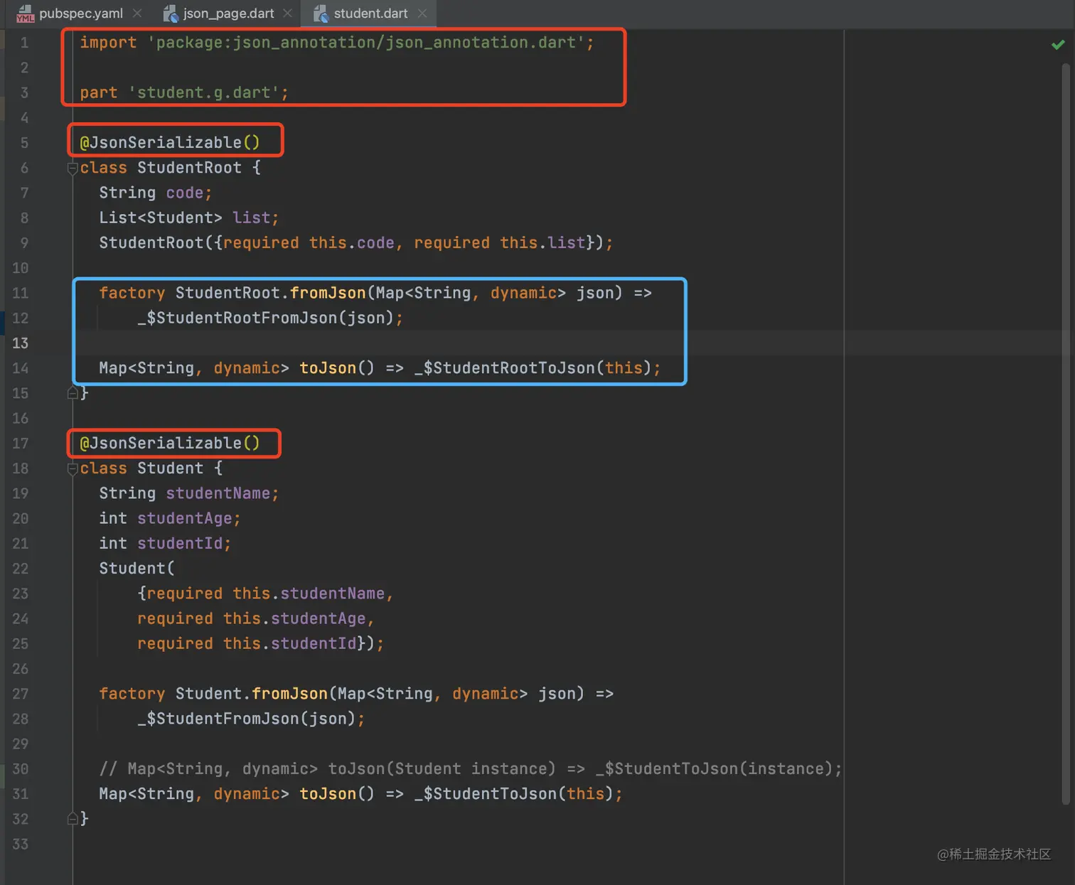Click the 'List<Student> list;' field
This screenshot has width=1075, height=885.
189,218
